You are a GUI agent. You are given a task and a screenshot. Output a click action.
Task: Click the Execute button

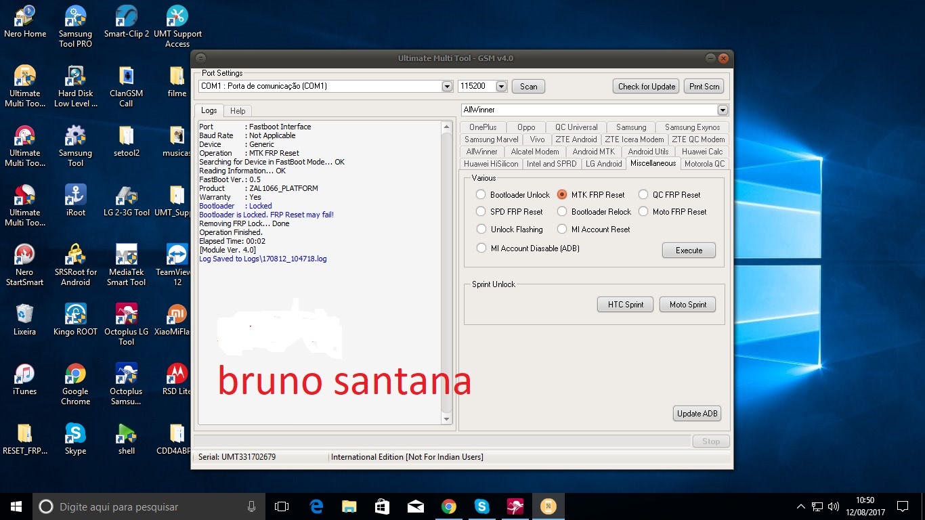tap(689, 251)
